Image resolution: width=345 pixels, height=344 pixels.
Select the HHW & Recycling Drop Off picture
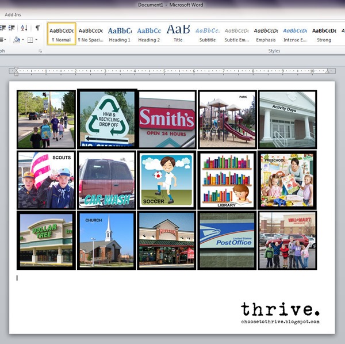coord(107,119)
